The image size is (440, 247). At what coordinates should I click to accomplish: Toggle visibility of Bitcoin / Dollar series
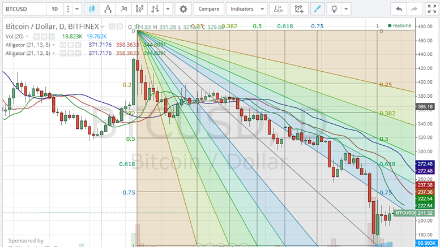click(112, 27)
